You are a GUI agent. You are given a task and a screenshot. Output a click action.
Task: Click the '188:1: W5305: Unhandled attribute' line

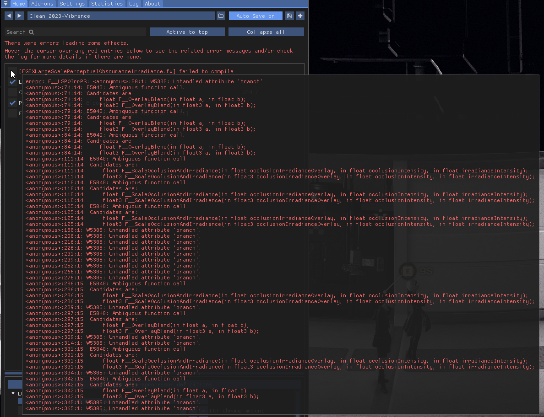[x=113, y=230]
